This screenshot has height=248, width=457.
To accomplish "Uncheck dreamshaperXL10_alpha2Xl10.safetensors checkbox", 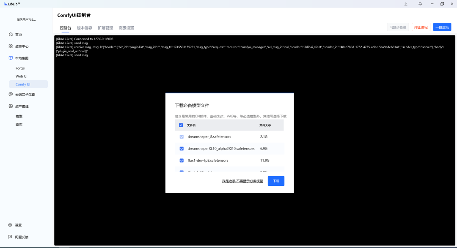I will click(182, 149).
